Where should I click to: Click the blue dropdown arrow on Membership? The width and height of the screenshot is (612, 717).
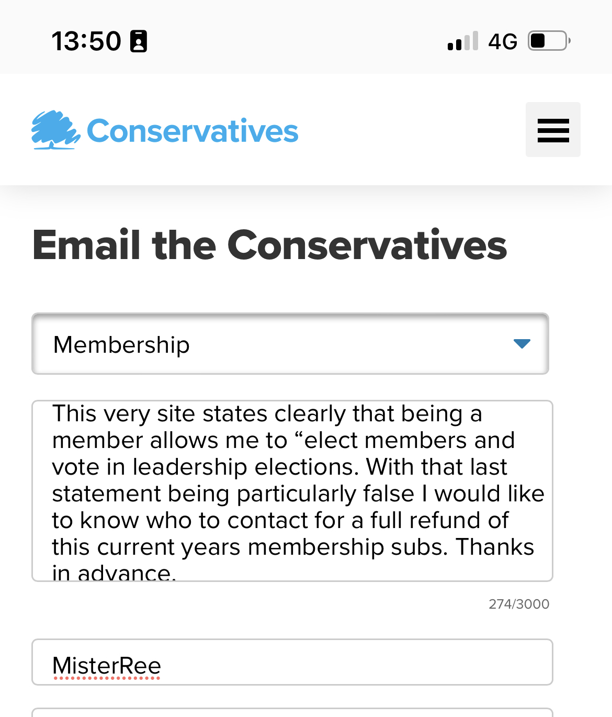(x=522, y=344)
